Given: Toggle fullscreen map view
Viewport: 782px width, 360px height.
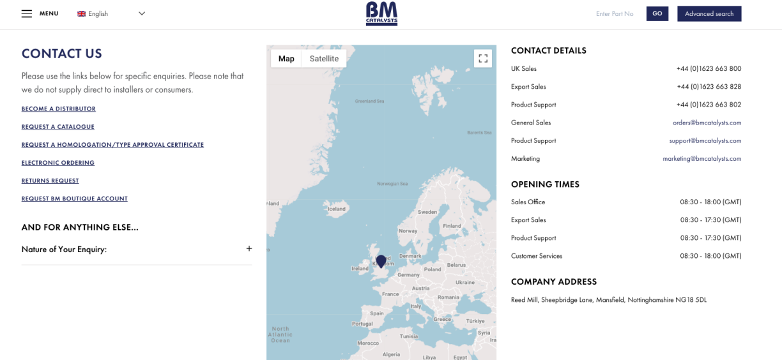Looking at the screenshot, I should tap(483, 59).
